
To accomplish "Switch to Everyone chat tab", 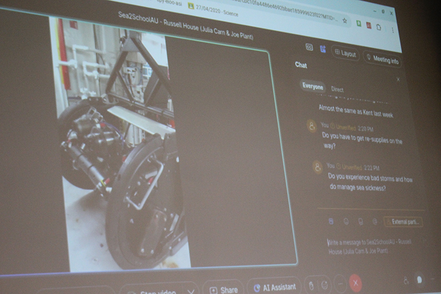I will 312,86.
